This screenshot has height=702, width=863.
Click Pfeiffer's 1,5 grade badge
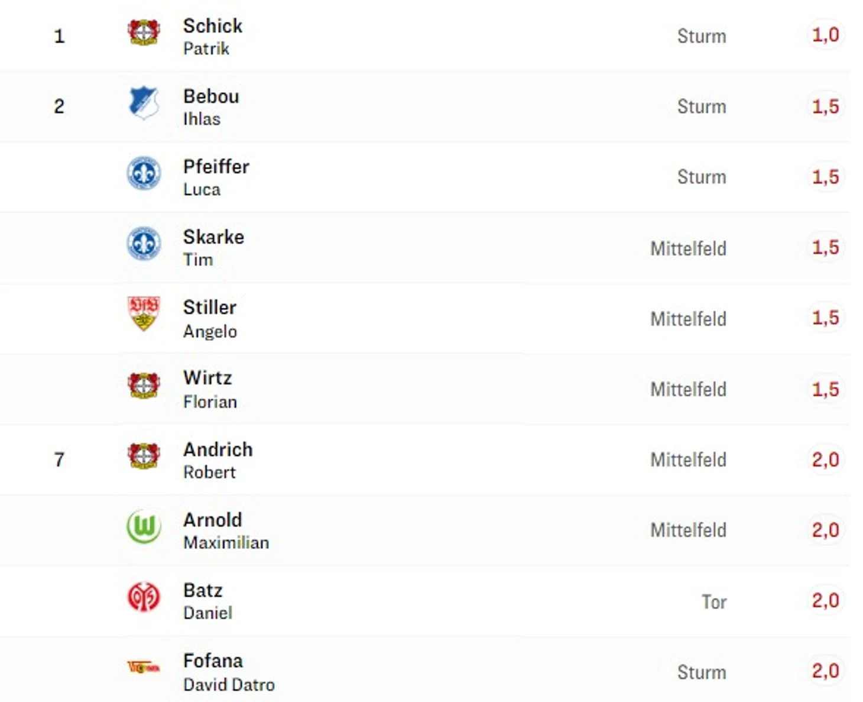[825, 176]
